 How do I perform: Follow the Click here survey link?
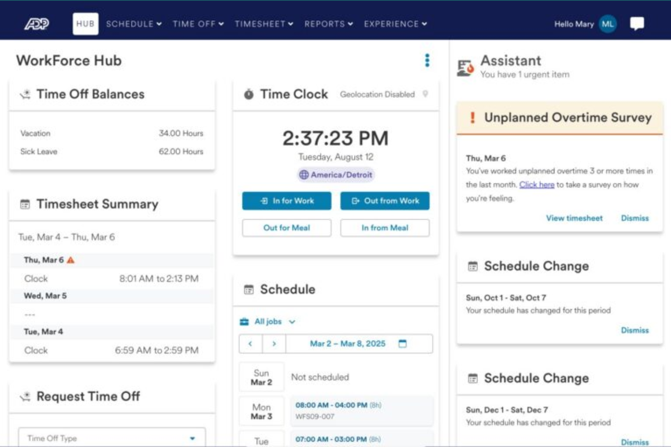pos(537,185)
